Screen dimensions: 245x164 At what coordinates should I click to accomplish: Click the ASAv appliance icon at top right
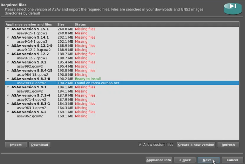tap(233, 8)
